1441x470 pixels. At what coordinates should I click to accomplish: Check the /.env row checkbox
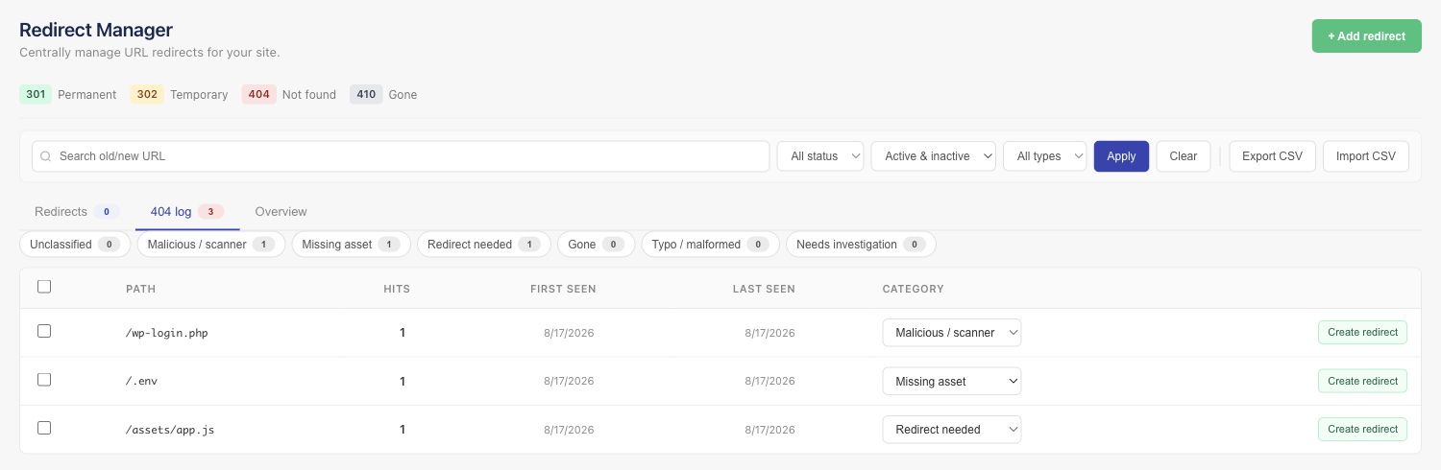[44, 380]
